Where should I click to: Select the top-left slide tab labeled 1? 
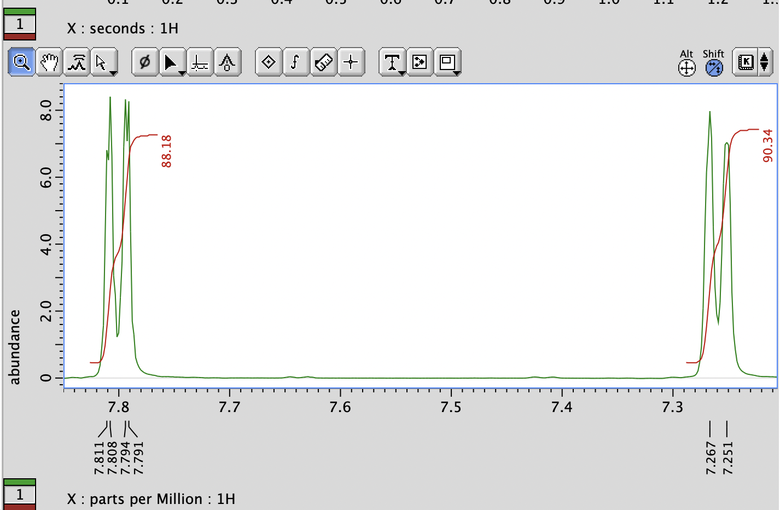[20, 24]
